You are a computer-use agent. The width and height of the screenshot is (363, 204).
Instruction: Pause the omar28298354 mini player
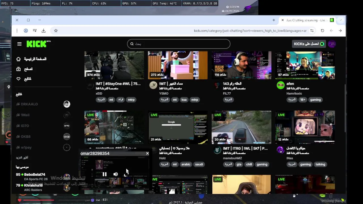click(104, 174)
